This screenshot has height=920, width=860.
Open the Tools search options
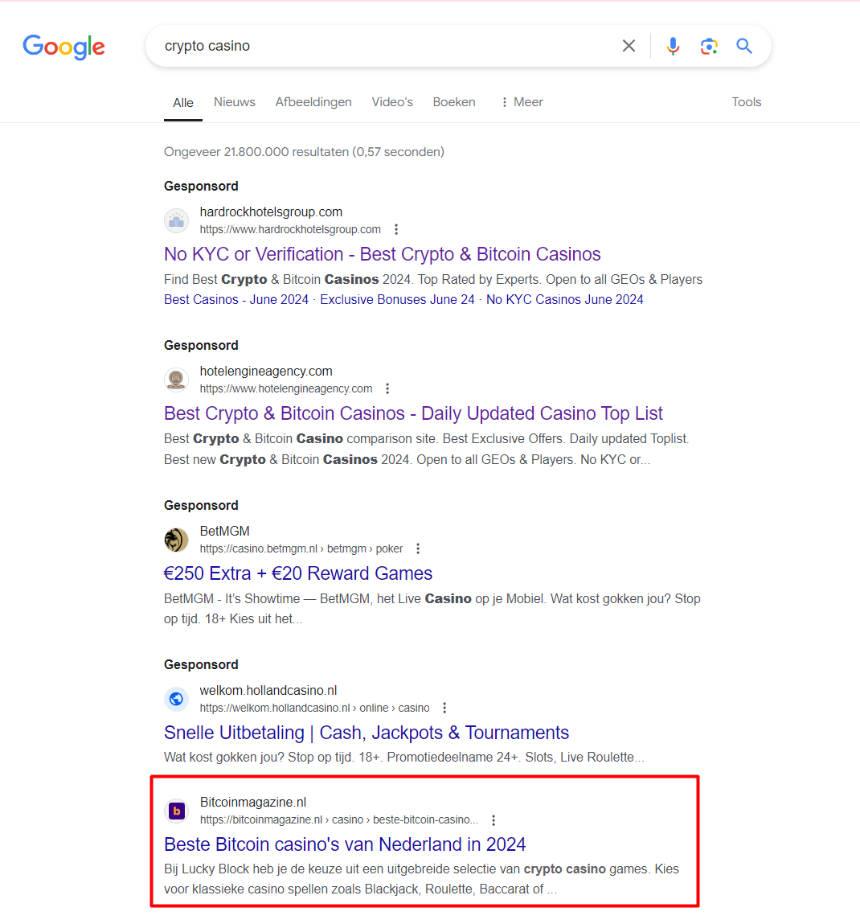pos(746,102)
